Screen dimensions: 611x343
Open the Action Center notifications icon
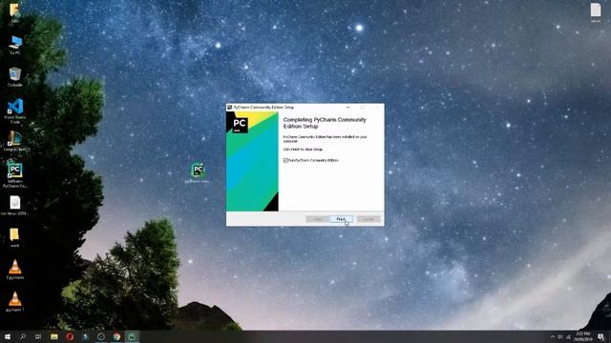601,336
